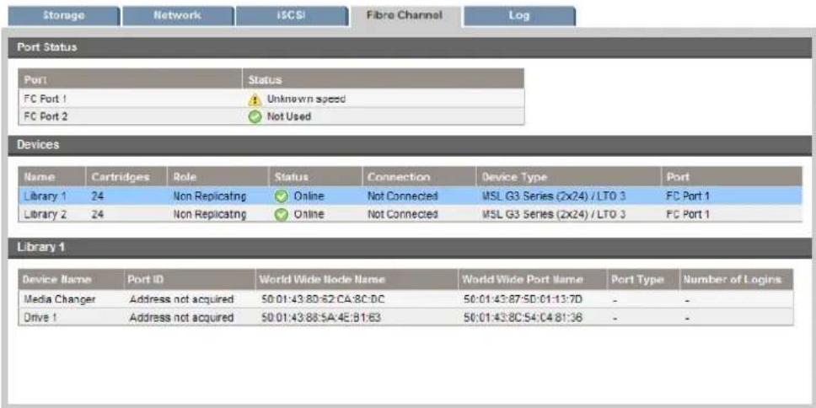
Task: Click the Port column header in Port Status
Action: [130, 79]
